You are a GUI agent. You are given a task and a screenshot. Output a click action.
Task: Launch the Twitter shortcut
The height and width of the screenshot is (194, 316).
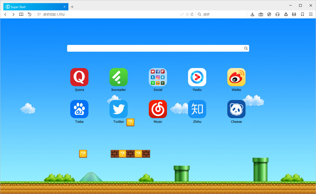[x=119, y=109]
